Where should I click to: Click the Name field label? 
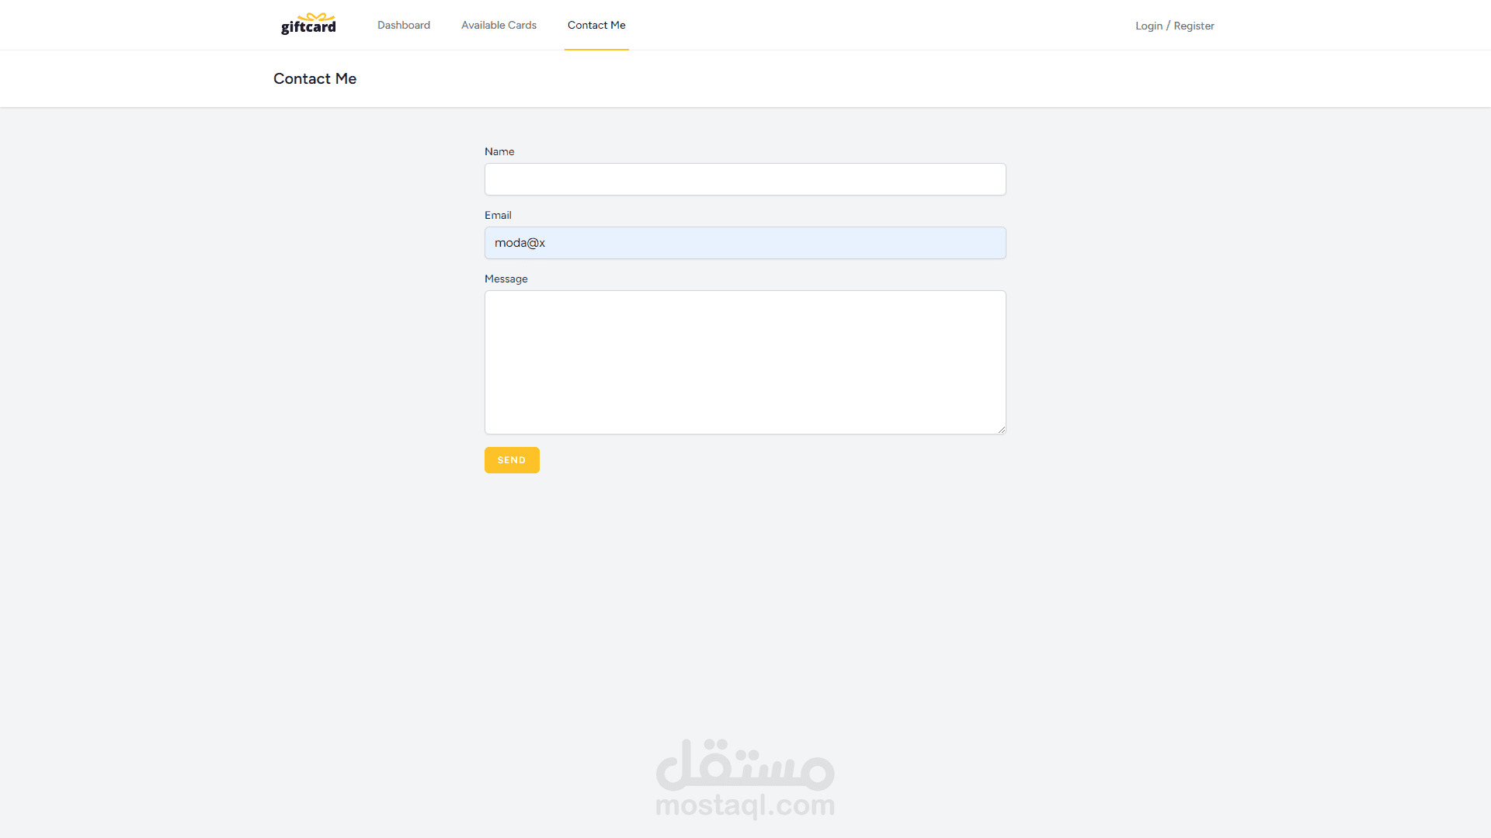tap(499, 151)
